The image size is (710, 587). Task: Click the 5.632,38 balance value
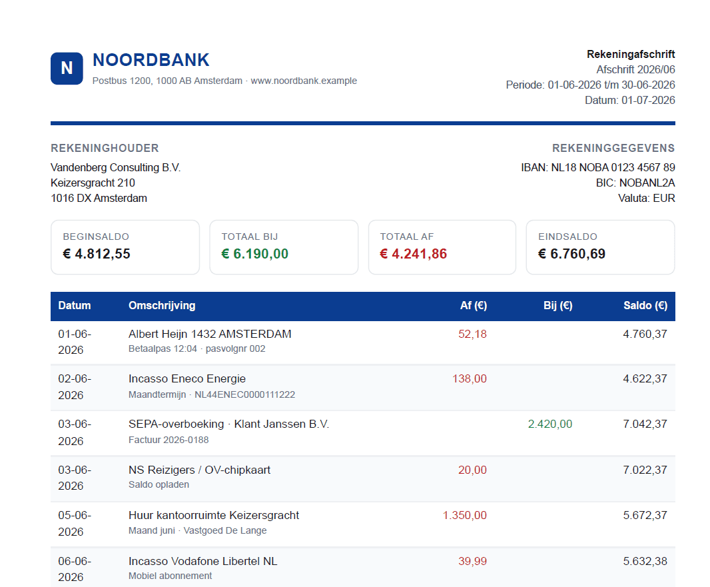(x=645, y=562)
